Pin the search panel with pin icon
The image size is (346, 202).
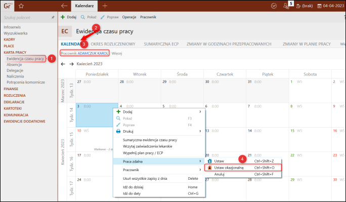53,17
